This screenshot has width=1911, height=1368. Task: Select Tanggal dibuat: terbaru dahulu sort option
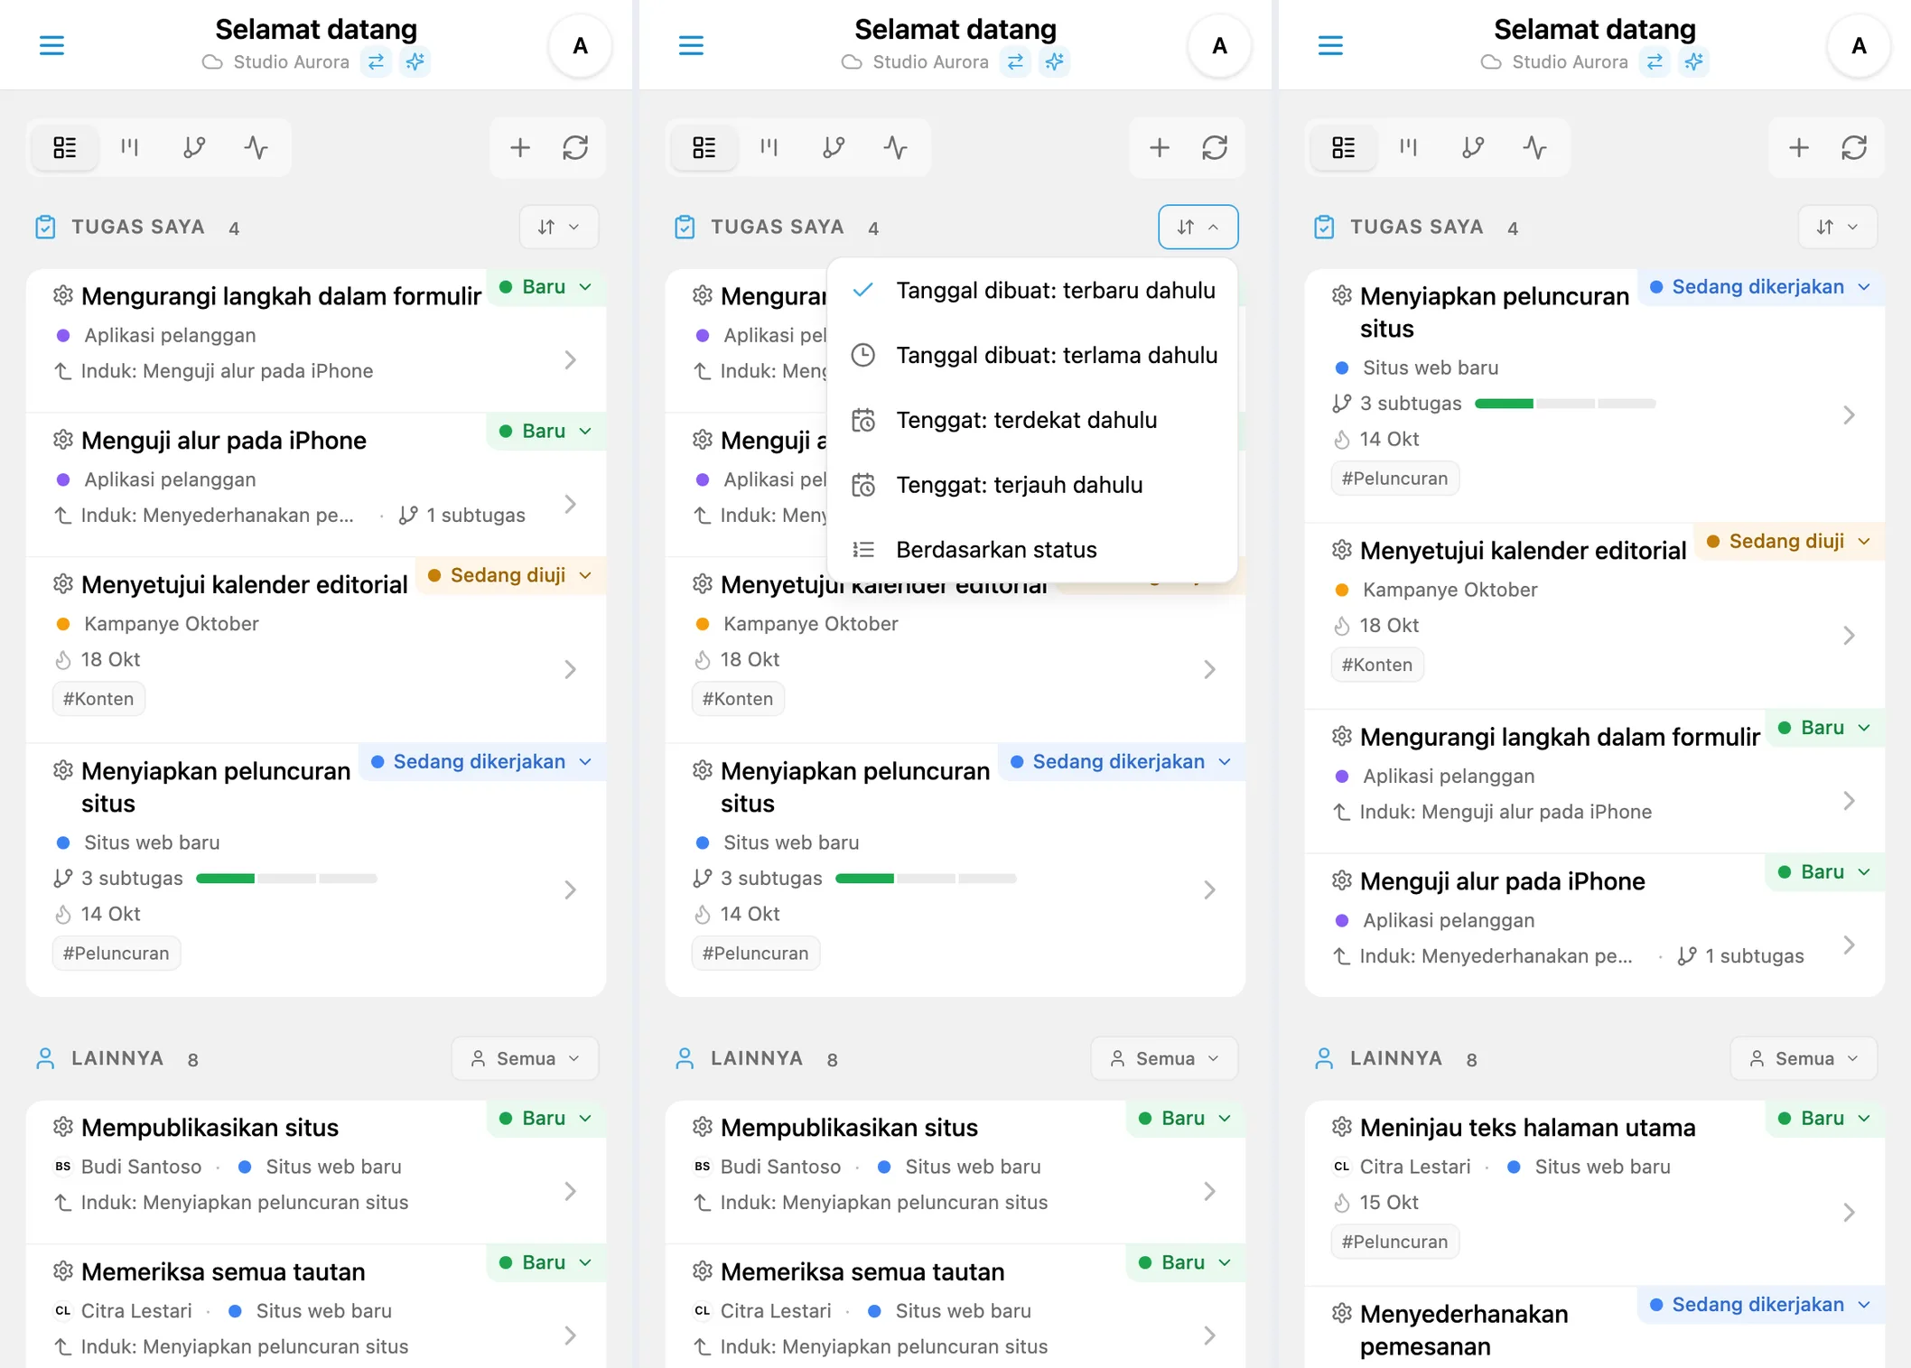[1032, 291]
